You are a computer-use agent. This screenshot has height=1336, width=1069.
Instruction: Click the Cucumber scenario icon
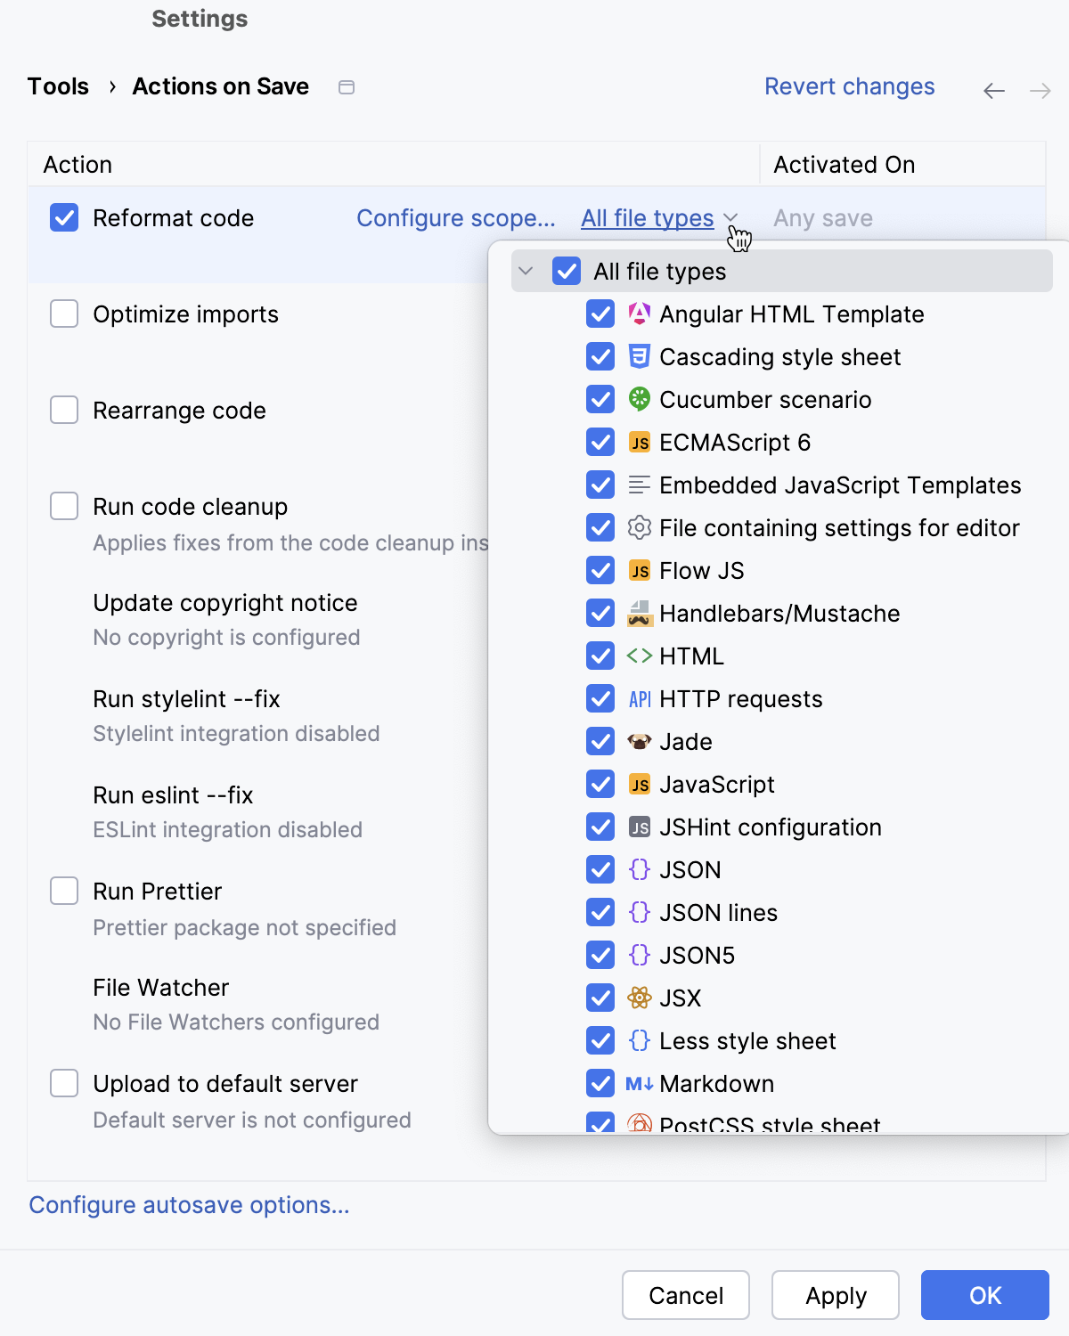pos(640,399)
